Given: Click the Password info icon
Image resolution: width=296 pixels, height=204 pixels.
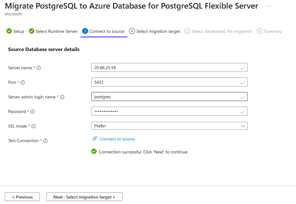Looking at the screenshot, I should 33,112.
